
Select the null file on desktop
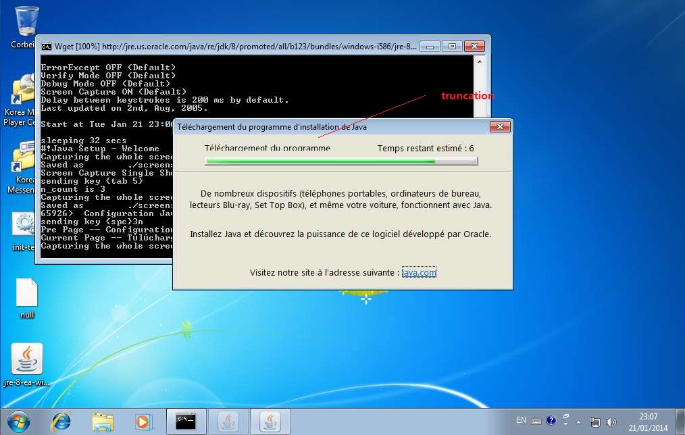(26, 294)
